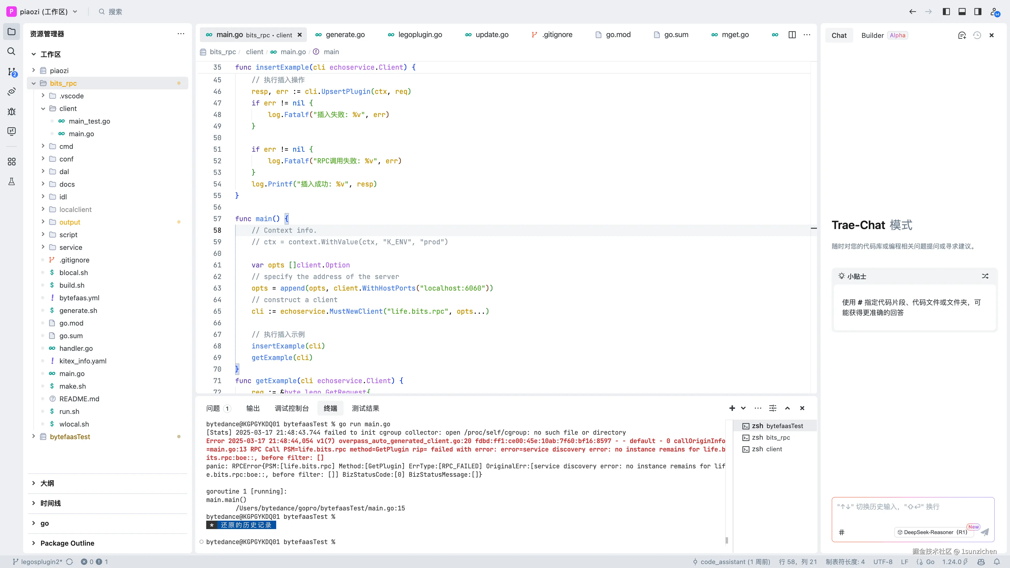Viewport: 1010px width, 568px height.
Task: Open the Extensions grid icon in sidebar
Action: tap(11, 161)
